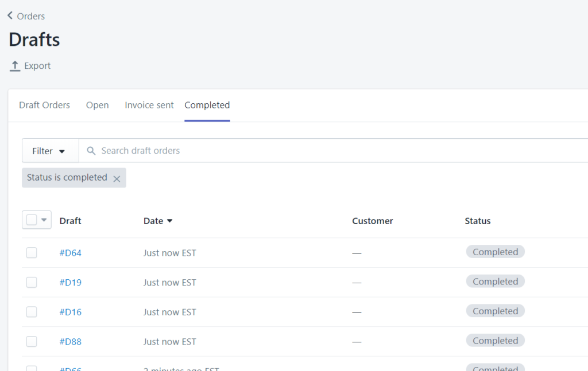Switch to the Invoice sent tab

coord(149,106)
